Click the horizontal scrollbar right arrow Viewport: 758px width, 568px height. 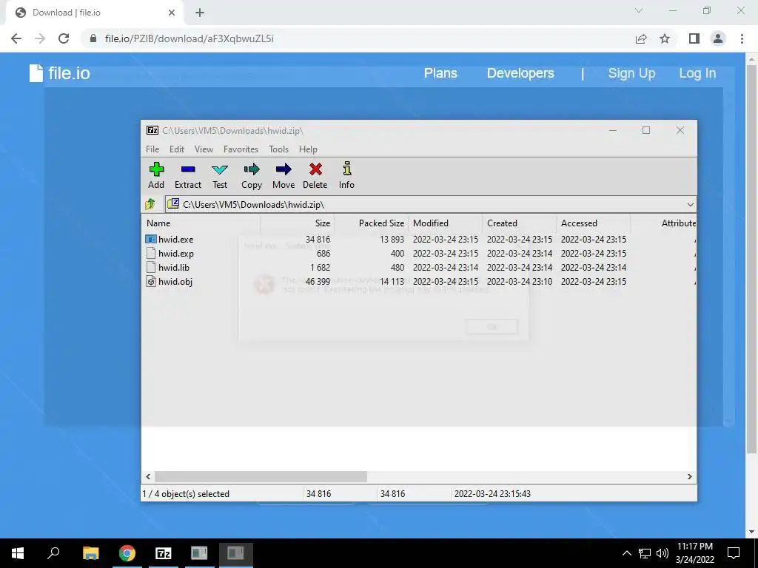click(x=690, y=477)
